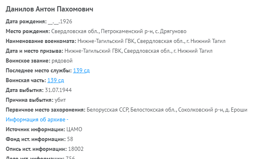
Task: Click the date value 31.07.1944
Action: 58,90
